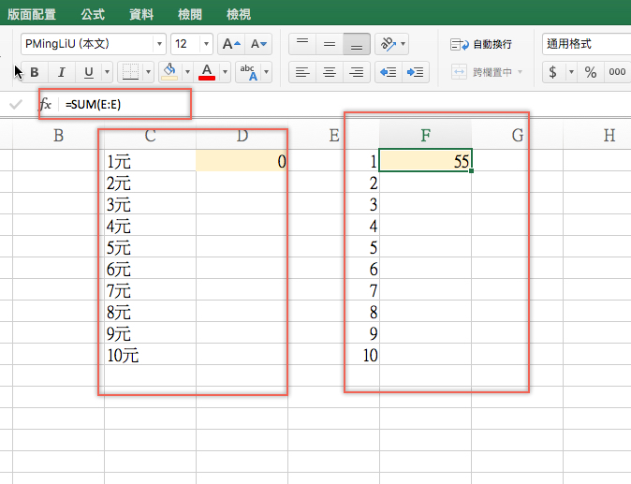Click the fx insert function icon
This screenshot has height=484, width=631.
tap(44, 104)
